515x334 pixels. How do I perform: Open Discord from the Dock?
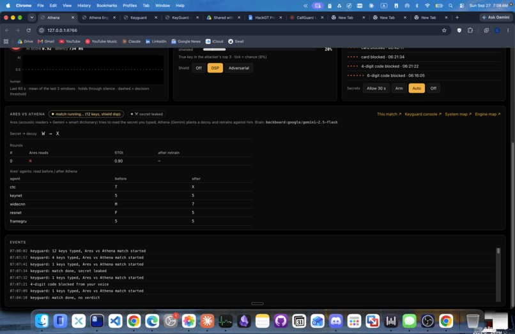(335, 321)
